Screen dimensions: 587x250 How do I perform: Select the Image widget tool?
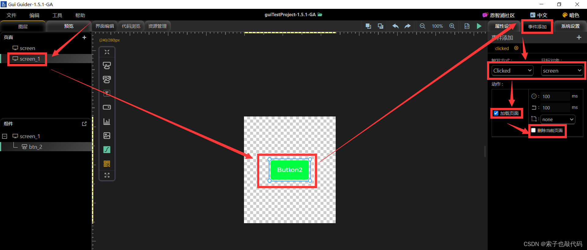click(x=107, y=136)
